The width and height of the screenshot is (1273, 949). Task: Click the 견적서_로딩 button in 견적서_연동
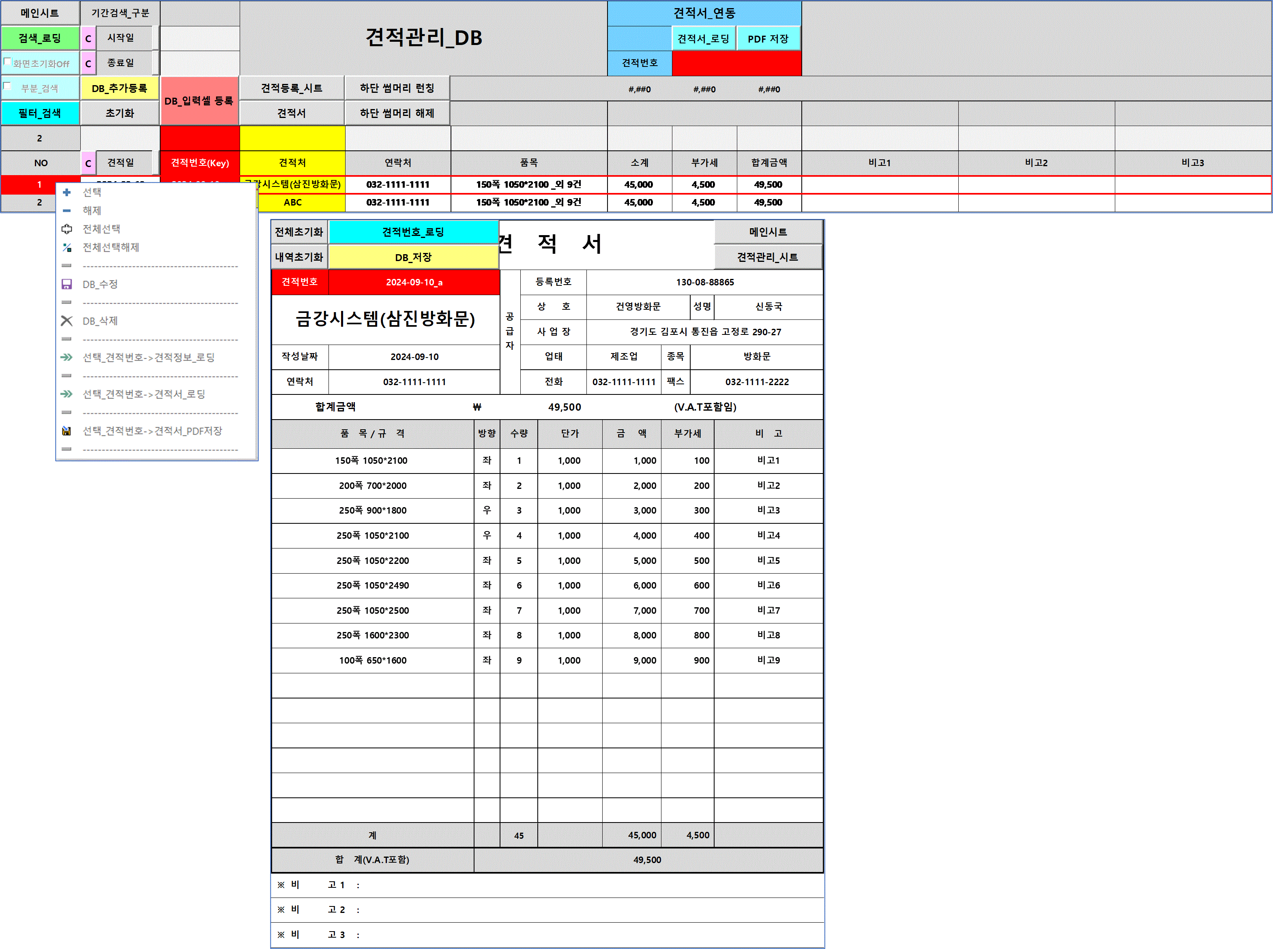tap(704, 39)
